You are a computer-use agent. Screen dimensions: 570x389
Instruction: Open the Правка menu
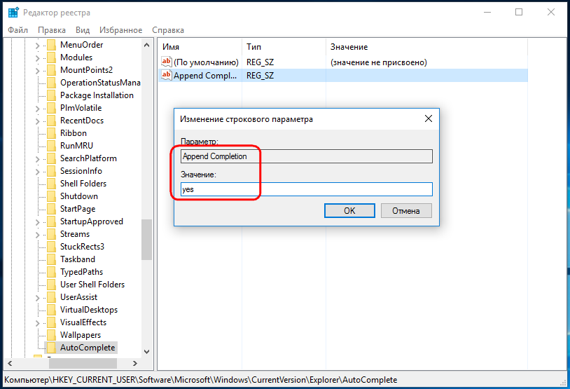click(x=52, y=30)
